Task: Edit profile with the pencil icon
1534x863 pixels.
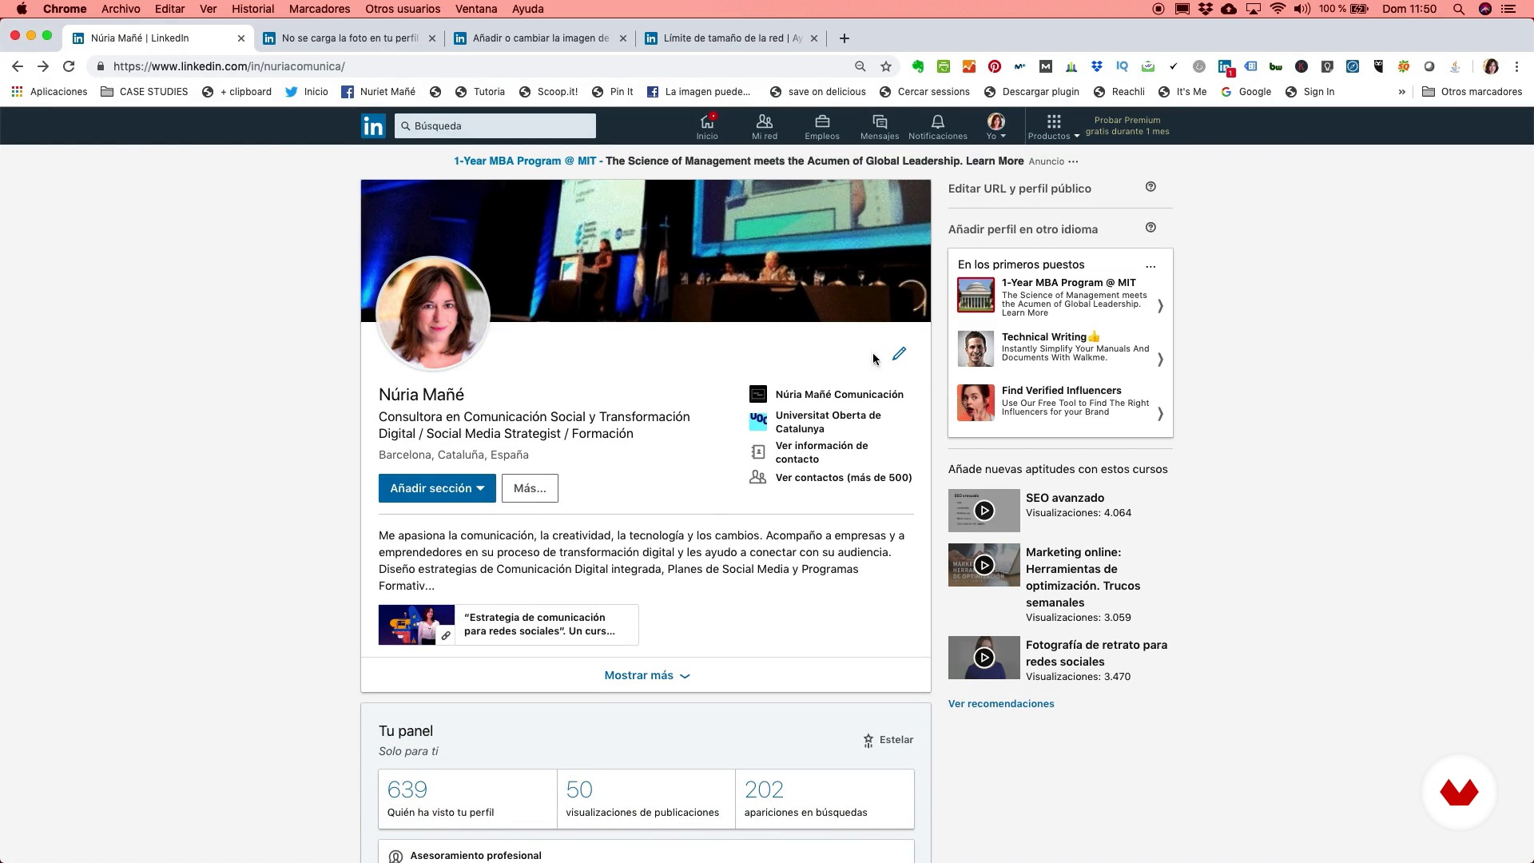Action: tap(900, 353)
